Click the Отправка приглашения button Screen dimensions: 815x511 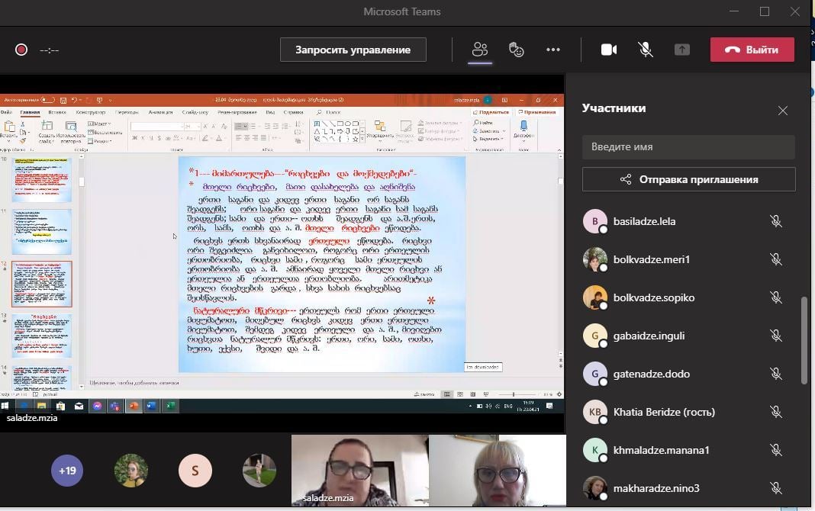coord(688,179)
